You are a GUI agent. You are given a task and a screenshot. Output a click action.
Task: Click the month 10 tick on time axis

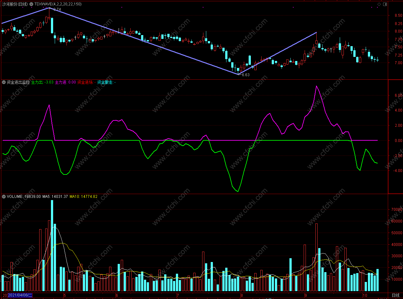click(x=365, y=296)
